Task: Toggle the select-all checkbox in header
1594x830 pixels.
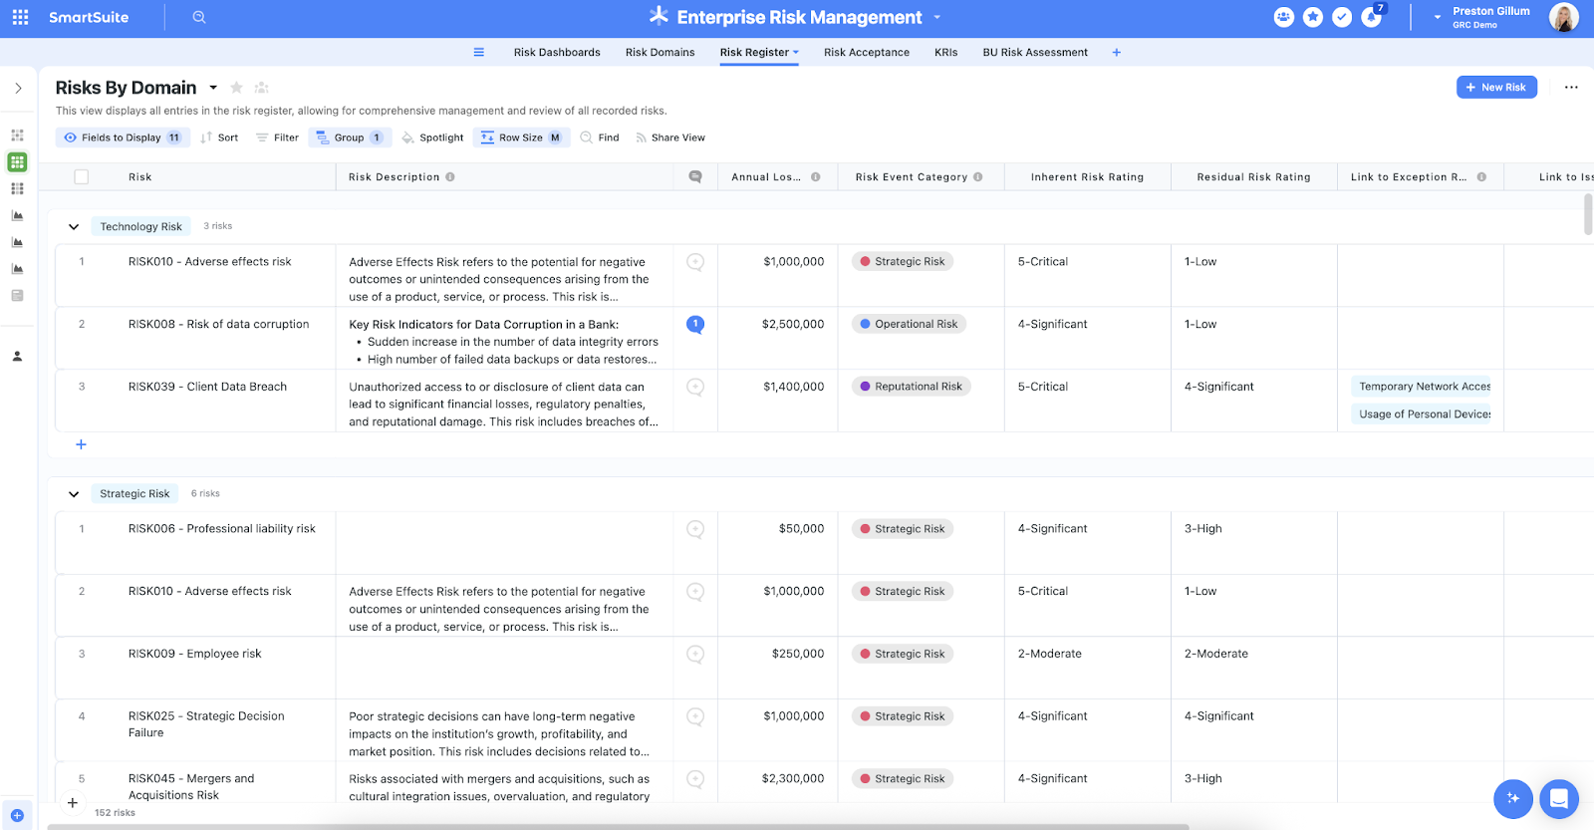Action: pos(82,177)
